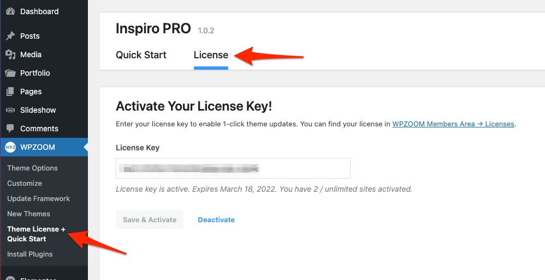Open Theme Options submenu item
This screenshot has width=545, height=280.
click(32, 168)
